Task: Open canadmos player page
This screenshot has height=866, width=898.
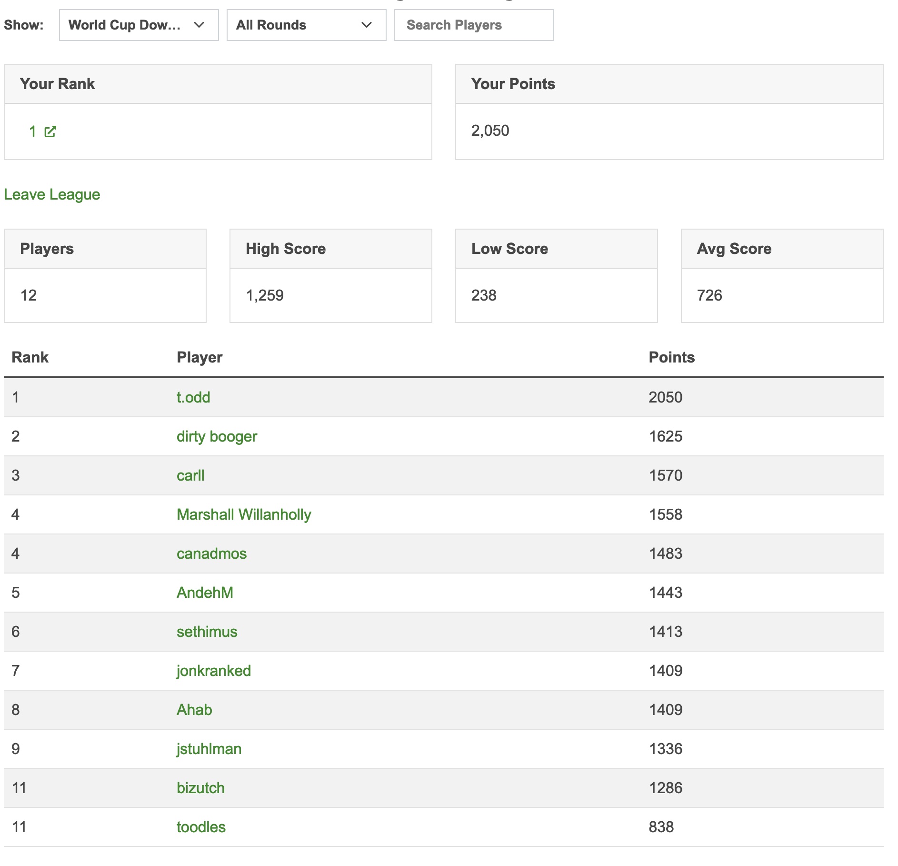Action: tap(211, 554)
